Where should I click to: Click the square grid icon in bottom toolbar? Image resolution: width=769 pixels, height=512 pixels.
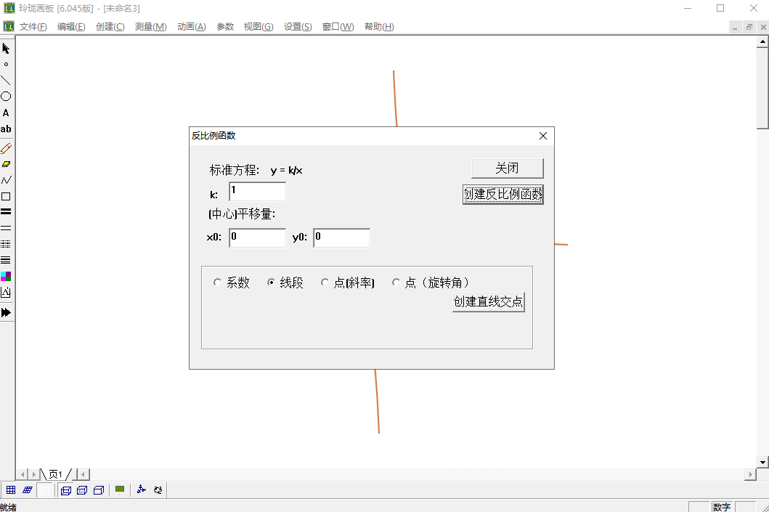click(x=11, y=490)
